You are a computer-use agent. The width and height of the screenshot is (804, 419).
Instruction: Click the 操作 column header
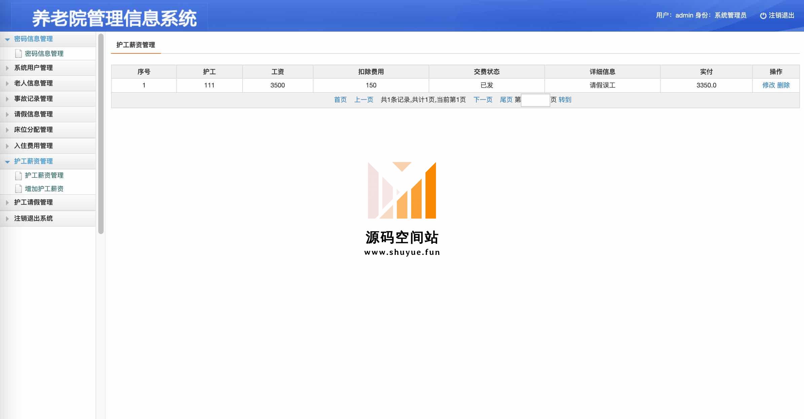click(x=776, y=72)
